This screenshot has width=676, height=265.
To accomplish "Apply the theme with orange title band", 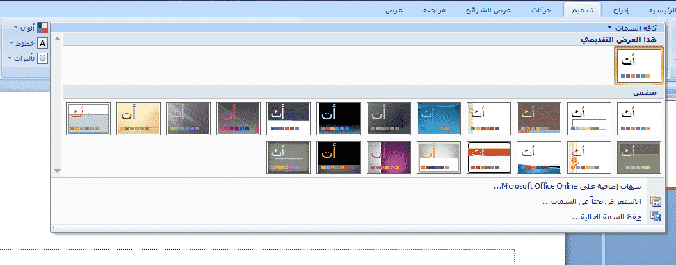I will pos(489,157).
